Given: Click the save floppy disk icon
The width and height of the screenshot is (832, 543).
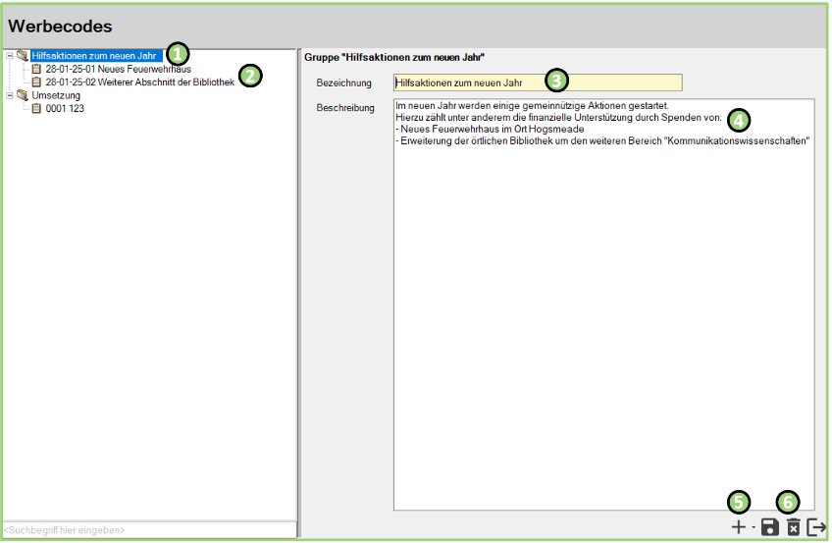Looking at the screenshot, I should 770,527.
